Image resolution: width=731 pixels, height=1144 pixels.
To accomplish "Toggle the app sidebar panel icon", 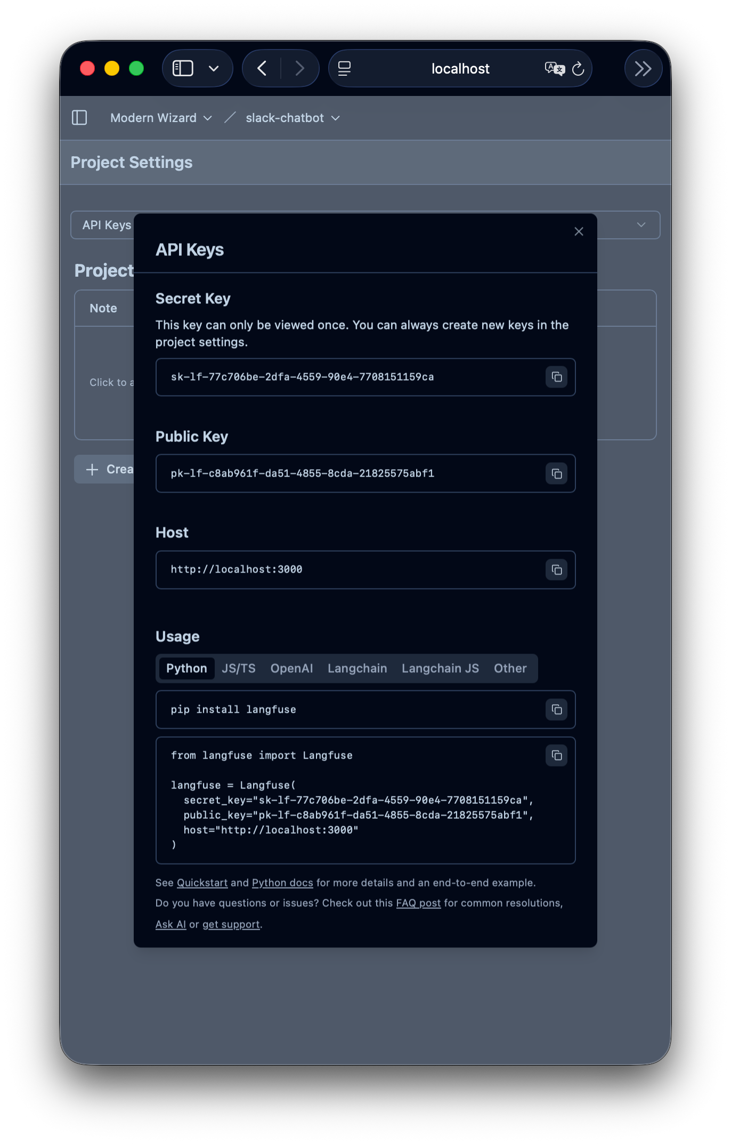I will 79,118.
